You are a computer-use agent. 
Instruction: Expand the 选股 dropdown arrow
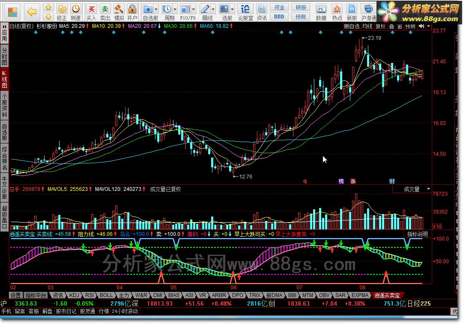click(233, 9)
